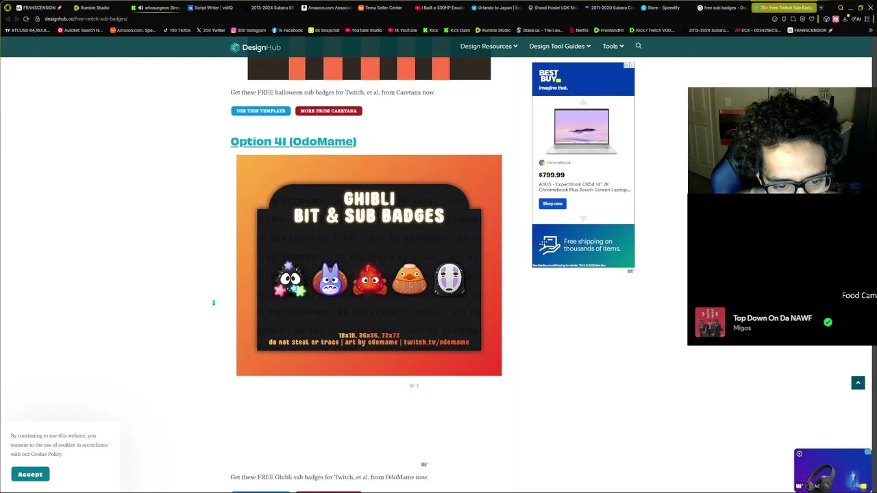Show more bookmarks with the overflow chevron
877x493 pixels.
coord(871,30)
